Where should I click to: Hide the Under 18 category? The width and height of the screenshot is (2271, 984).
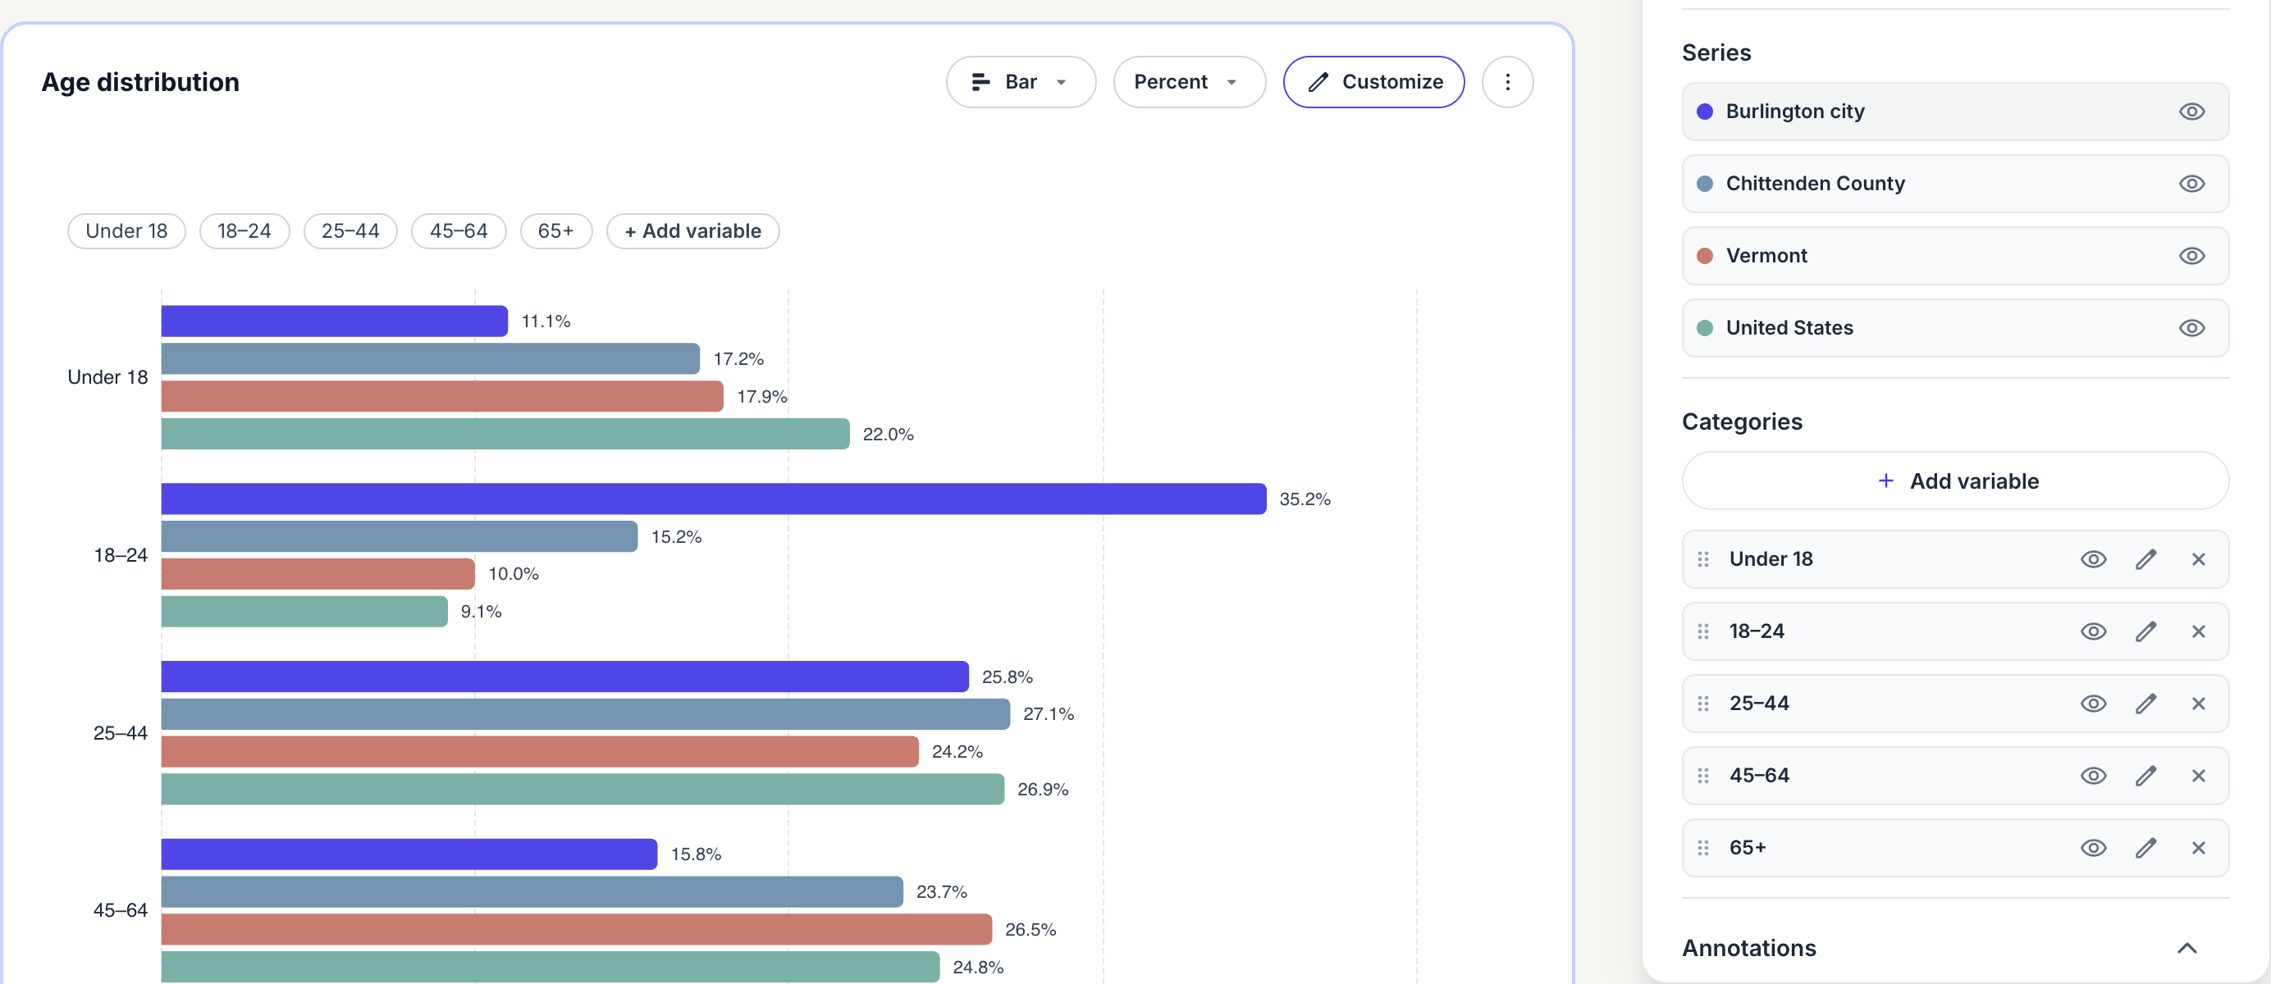click(x=2093, y=559)
